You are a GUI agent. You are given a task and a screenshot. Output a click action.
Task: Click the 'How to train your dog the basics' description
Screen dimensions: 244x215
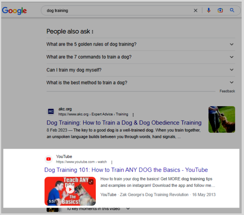[158, 182]
